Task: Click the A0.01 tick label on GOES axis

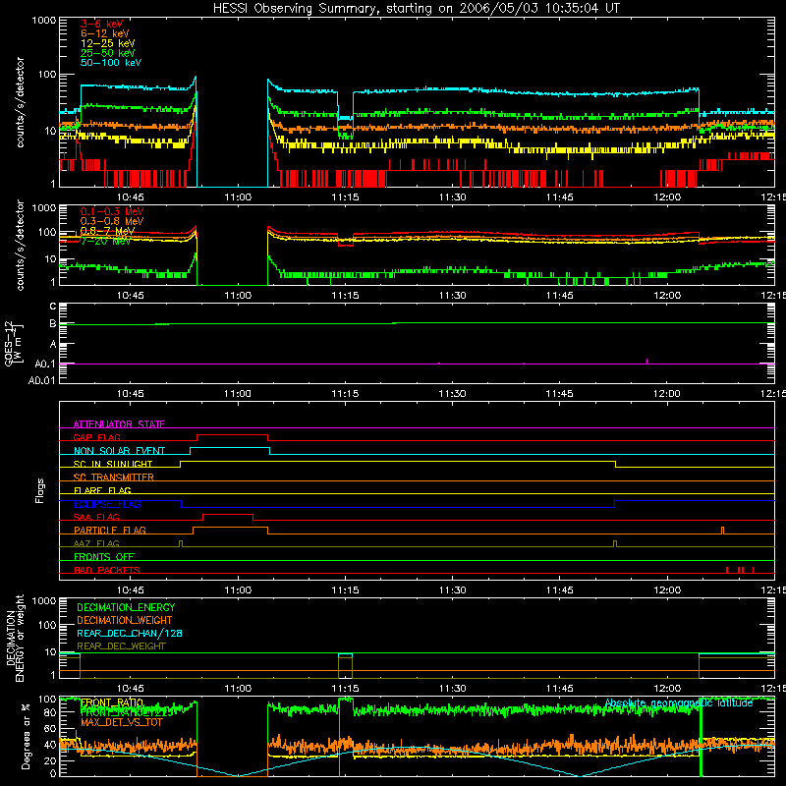Action: pyautogui.click(x=41, y=380)
